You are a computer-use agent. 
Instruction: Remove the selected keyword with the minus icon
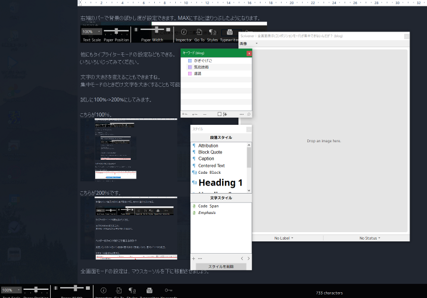(205, 114)
